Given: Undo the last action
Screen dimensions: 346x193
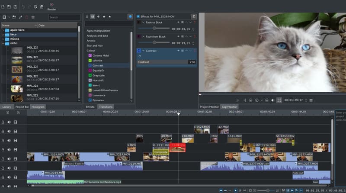Looking at the screenshot, I should [x=23, y=7].
